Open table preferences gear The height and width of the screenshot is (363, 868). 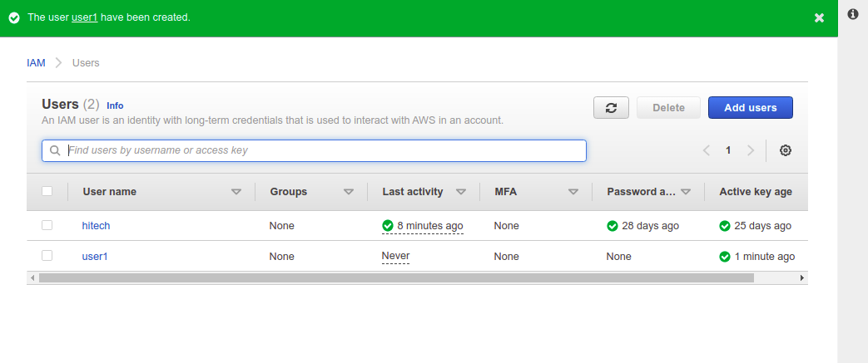pos(785,150)
